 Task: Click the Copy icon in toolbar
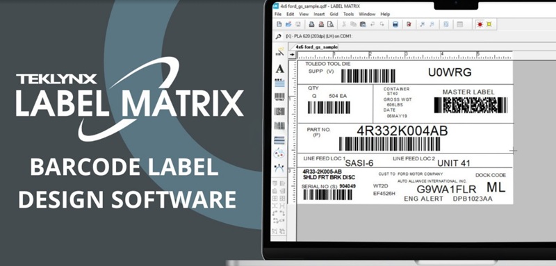[353, 24]
